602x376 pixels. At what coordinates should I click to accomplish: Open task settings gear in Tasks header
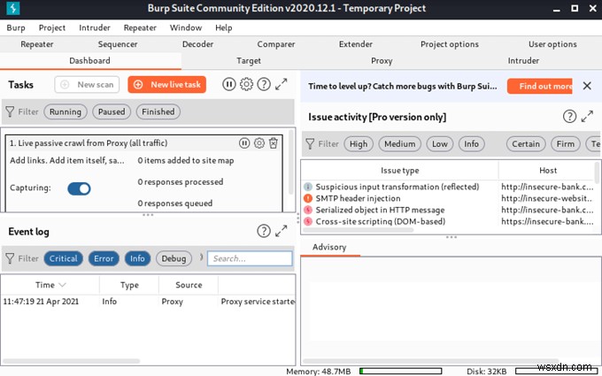pyautogui.click(x=246, y=84)
